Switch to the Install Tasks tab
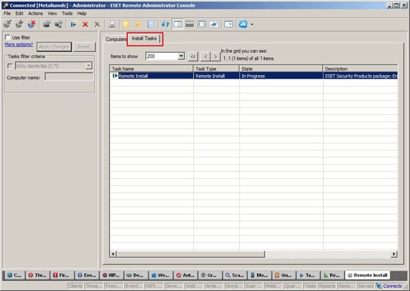 coord(144,39)
